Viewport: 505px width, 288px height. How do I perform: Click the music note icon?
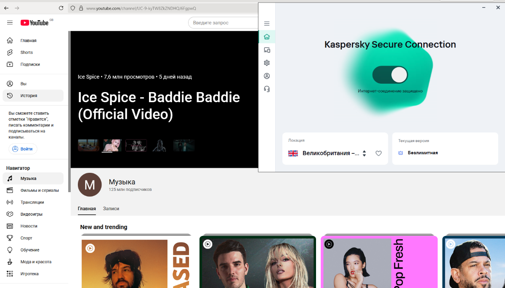point(10,178)
